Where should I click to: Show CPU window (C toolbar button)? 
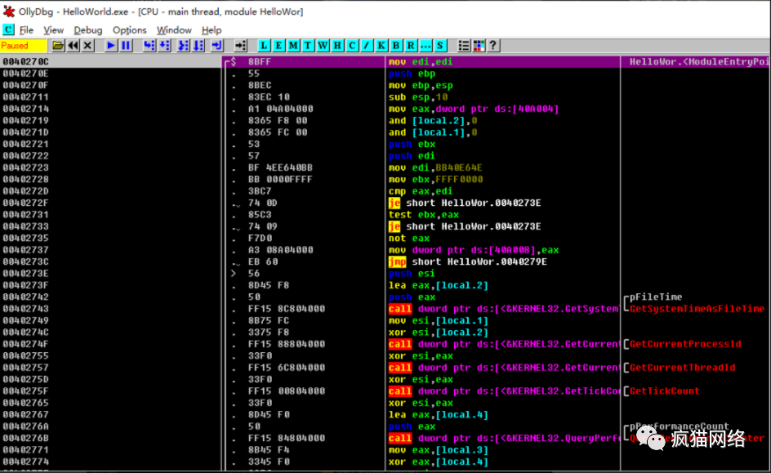coord(352,46)
